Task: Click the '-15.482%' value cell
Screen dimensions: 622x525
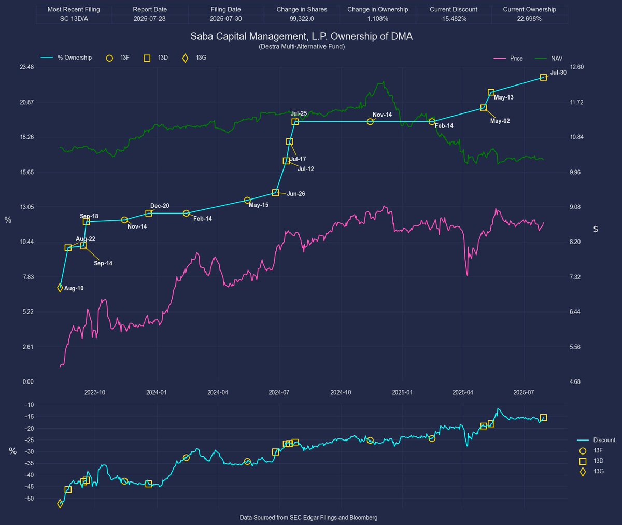Action: pos(454,19)
